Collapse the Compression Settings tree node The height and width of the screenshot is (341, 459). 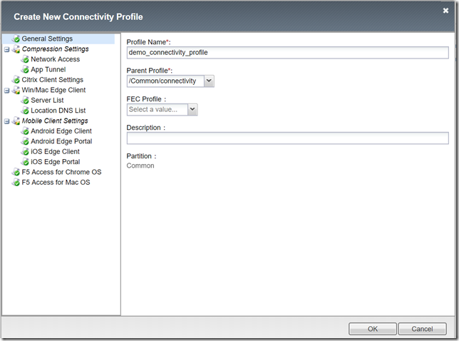[x=6, y=49]
